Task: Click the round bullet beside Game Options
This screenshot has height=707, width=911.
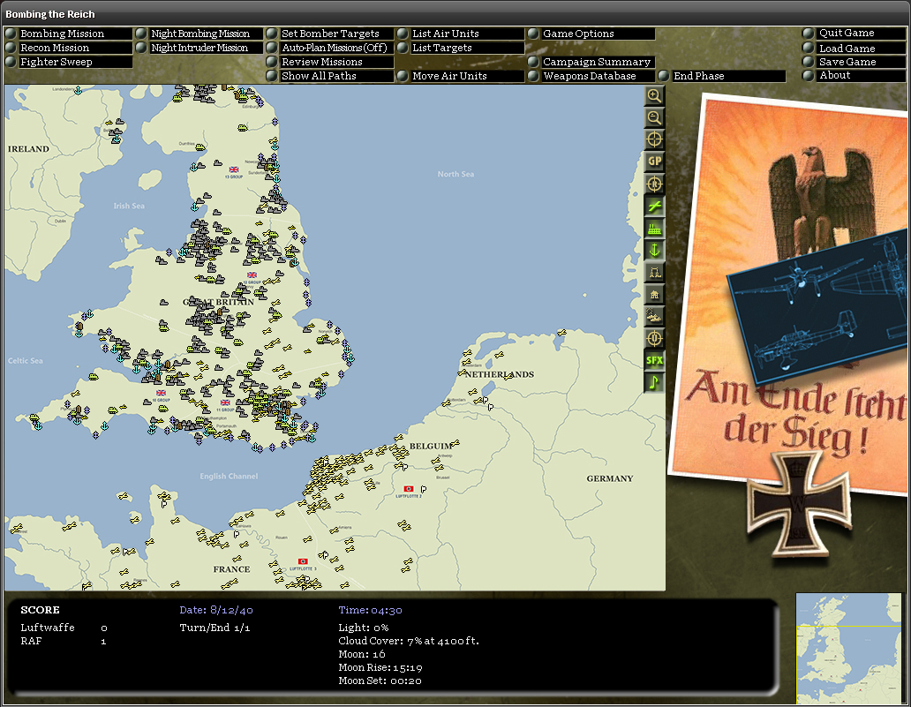Action: click(x=533, y=34)
